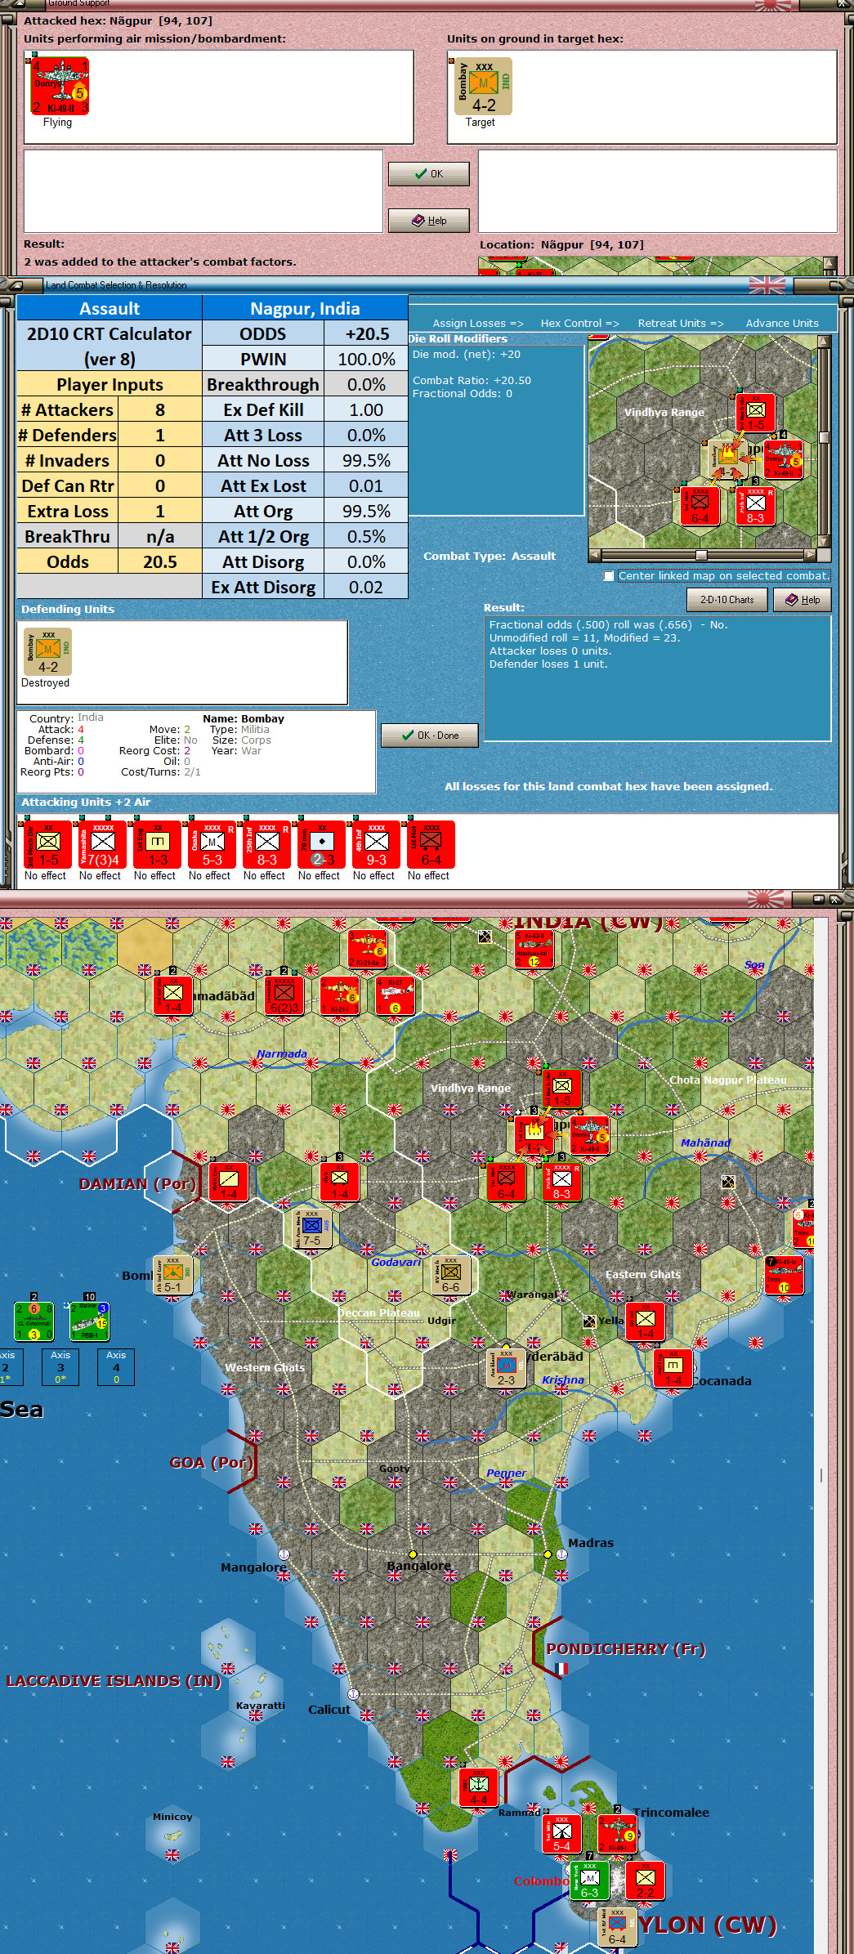The image size is (854, 1954).
Task: Click the Nagpur attack stack in combat minimap
Action: tap(728, 459)
